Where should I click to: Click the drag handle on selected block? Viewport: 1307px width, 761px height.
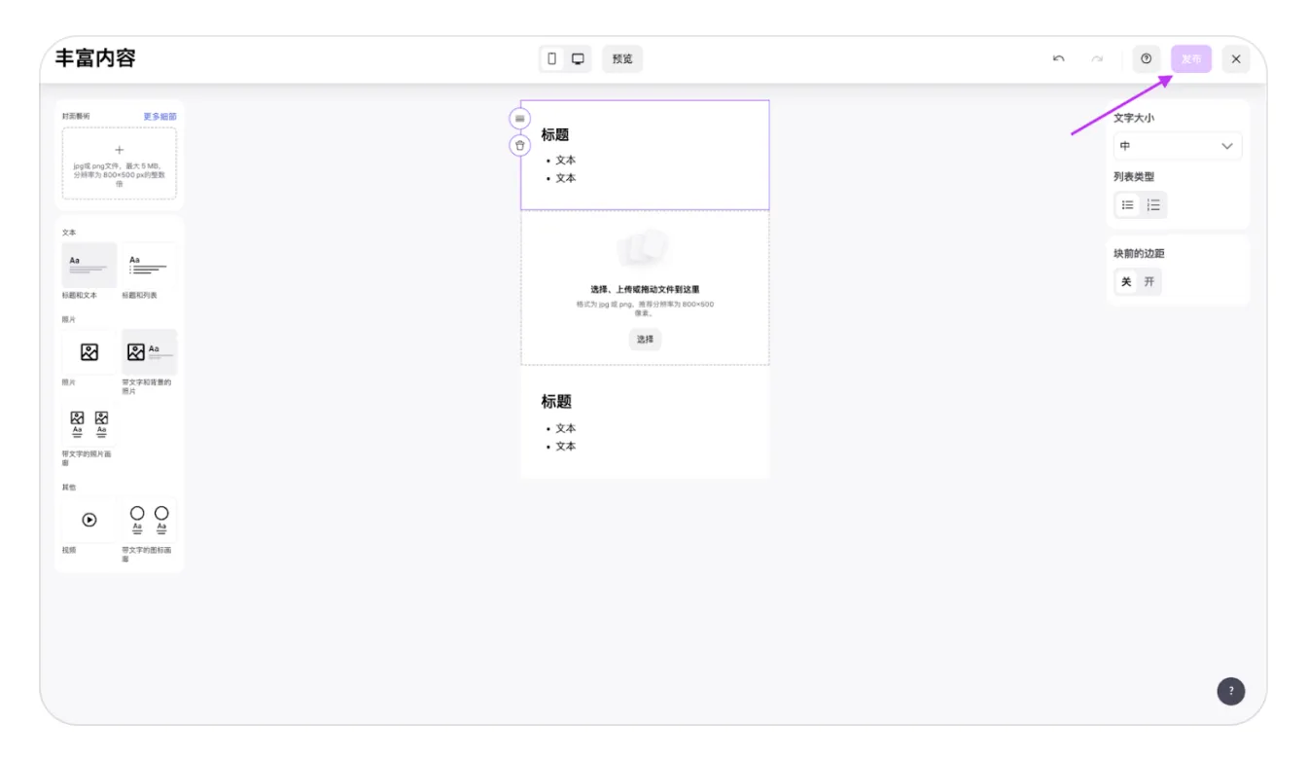(x=520, y=119)
